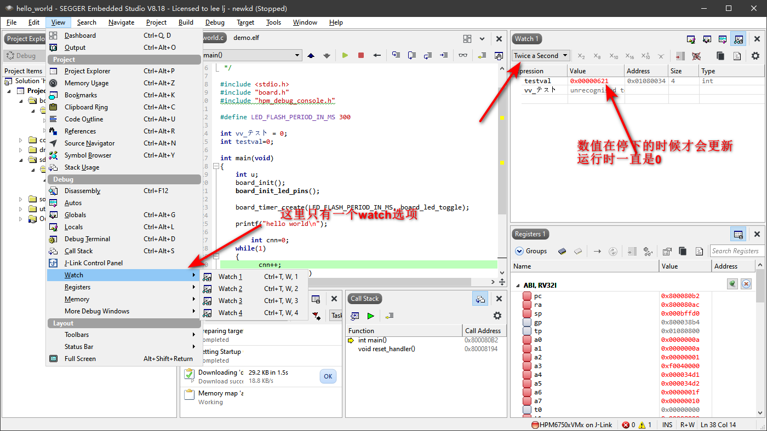Screen dimensions: 767x431
Task: Click the Call Stack panel title button
Action: tap(364, 299)
